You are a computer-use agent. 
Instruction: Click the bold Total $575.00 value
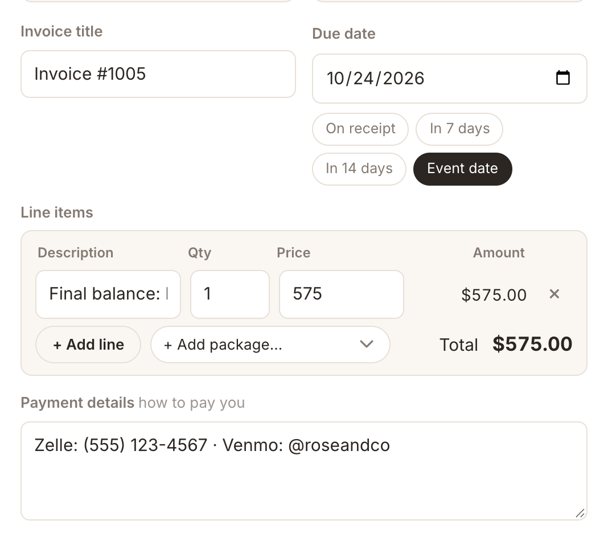coord(532,344)
